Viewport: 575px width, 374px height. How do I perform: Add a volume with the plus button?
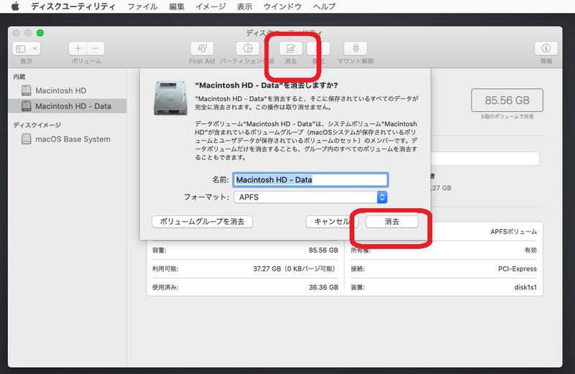78,48
